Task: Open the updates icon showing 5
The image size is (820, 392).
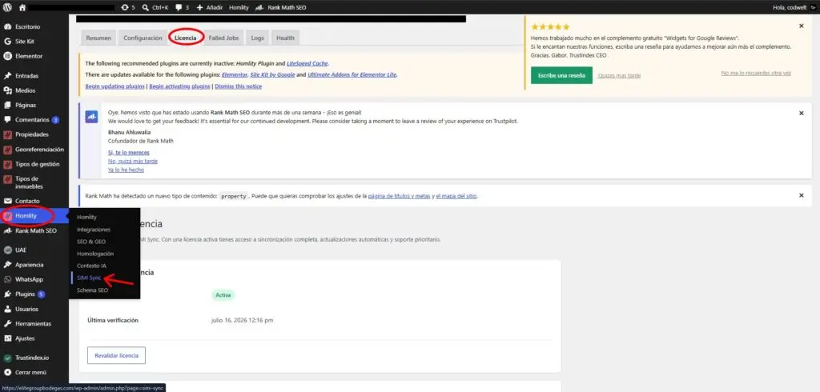Action: coord(127,7)
